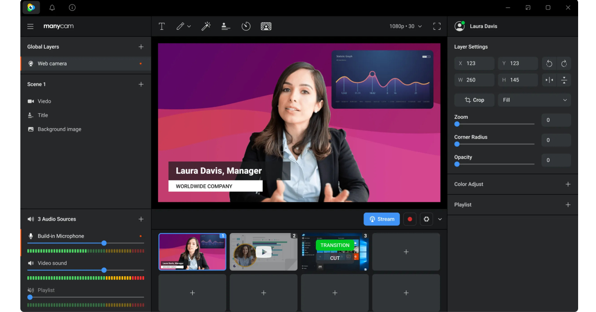Click the Stream button

pos(381,219)
